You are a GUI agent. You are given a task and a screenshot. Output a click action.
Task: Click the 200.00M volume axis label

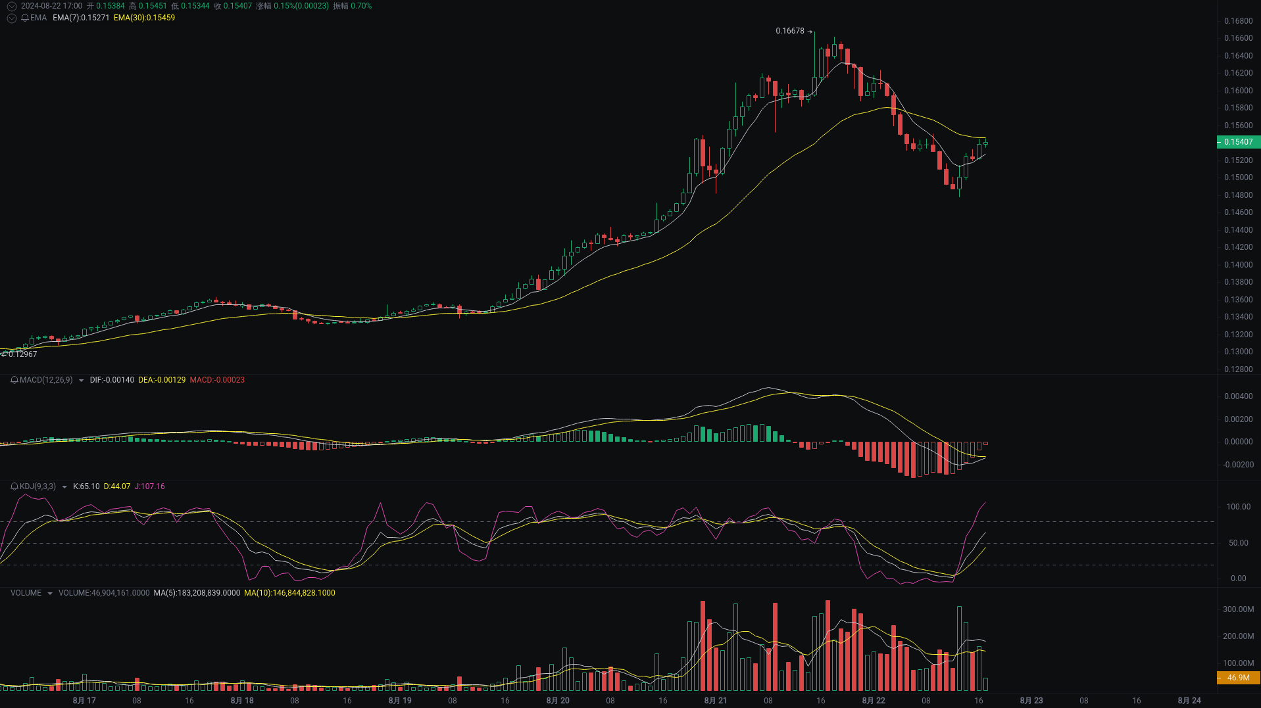1239,636
